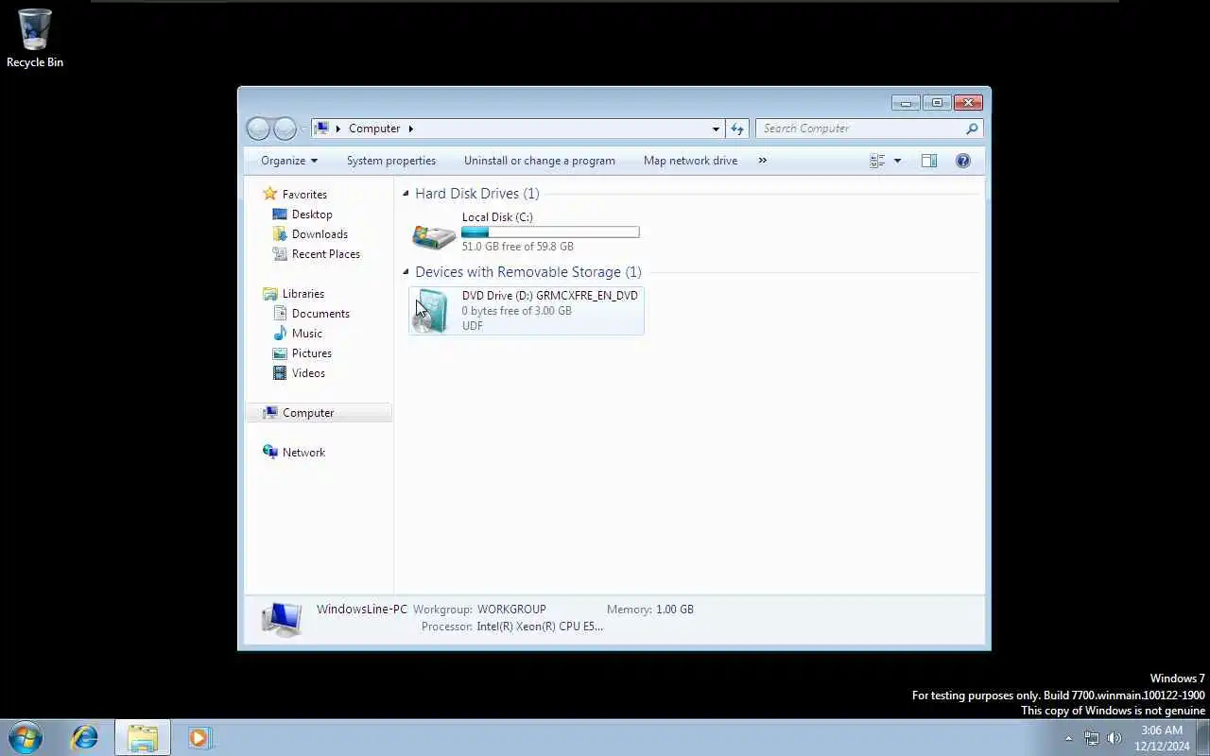Click the Documents library icon

[280, 314]
